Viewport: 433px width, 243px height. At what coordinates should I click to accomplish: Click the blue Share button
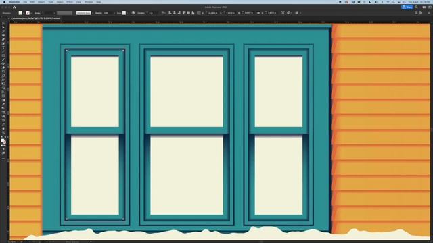[x=407, y=7]
